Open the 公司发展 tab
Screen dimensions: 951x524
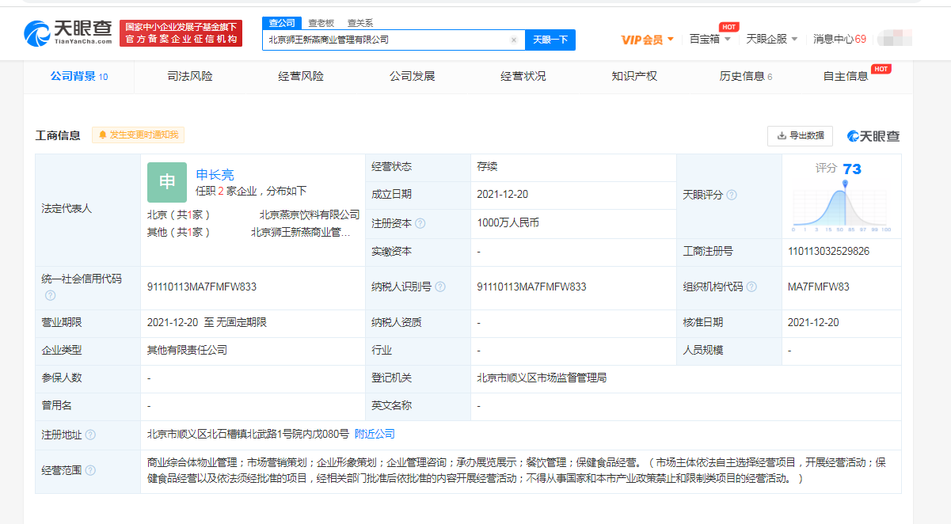pyautogui.click(x=412, y=77)
